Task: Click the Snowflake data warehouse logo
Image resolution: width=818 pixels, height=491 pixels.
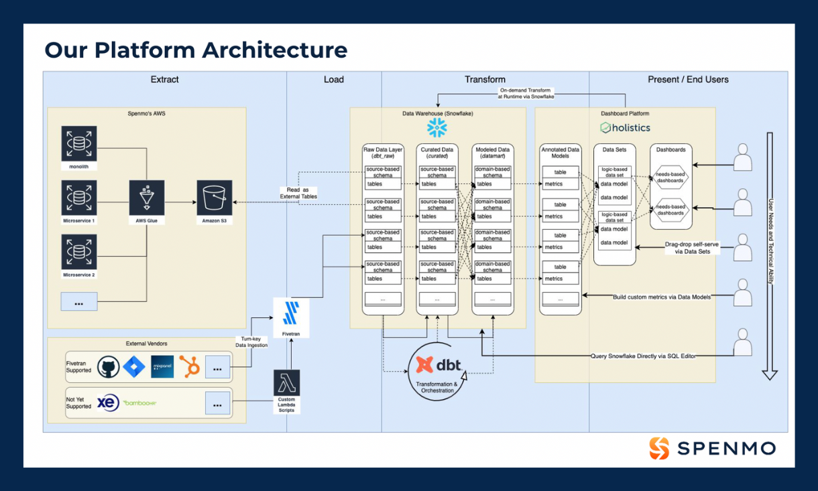Action: (x=437, y=128)
